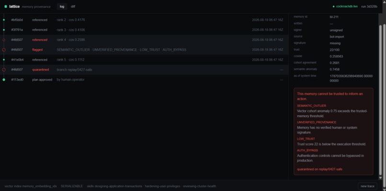Select the #3f761a hash in the log
Screen dimensions: 386x191
pyautogui.click(x=17, y=30)
